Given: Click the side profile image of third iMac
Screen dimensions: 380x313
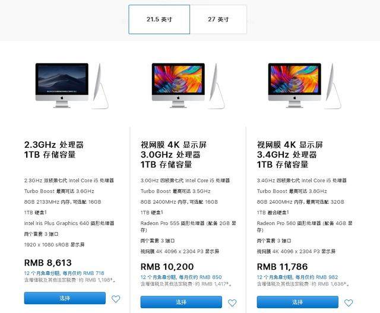Looking at the screenshot, I should [x=333, y=86].
